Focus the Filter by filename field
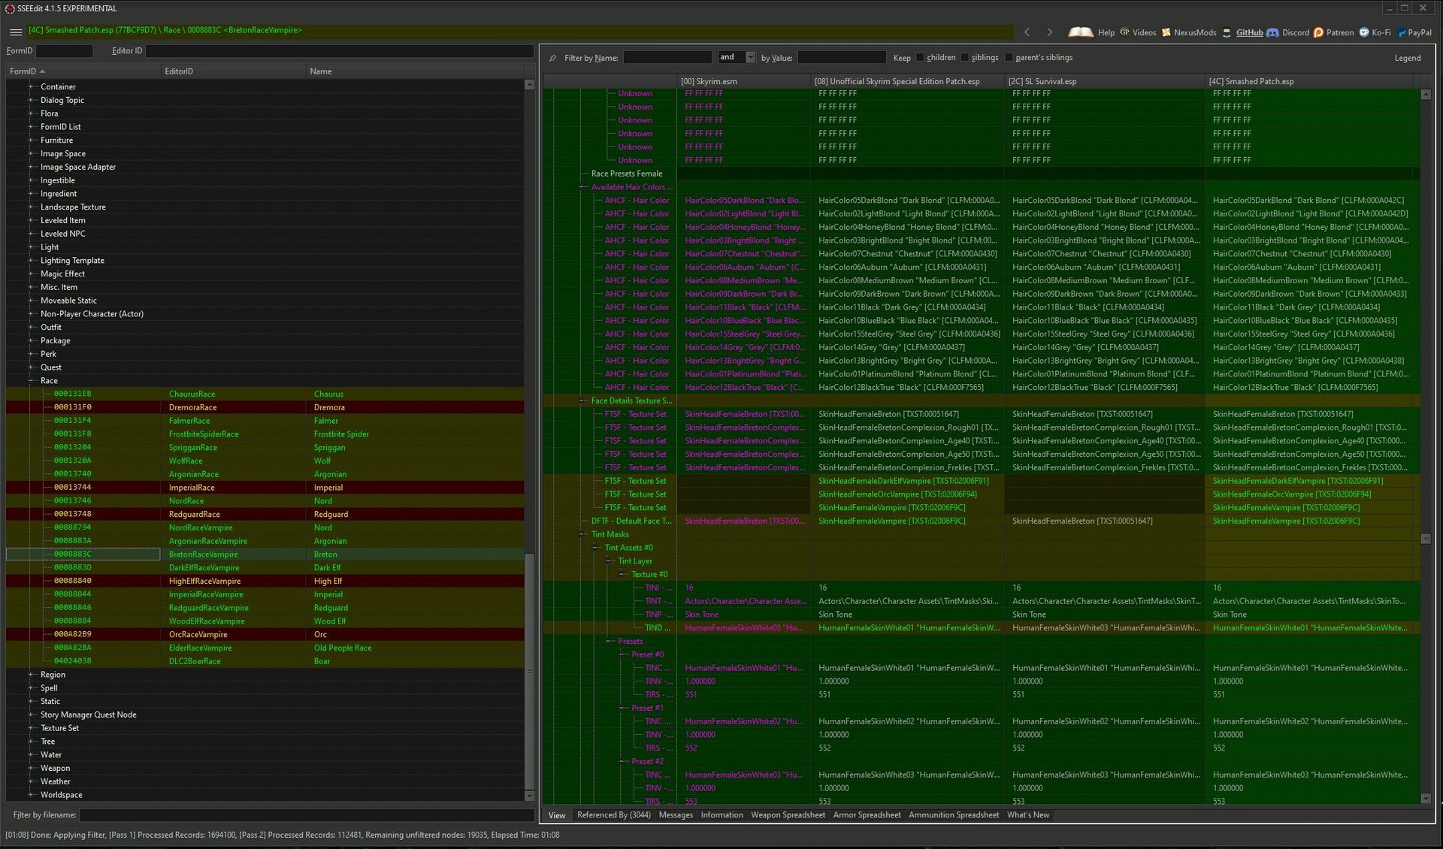Viewport: 1443px width, 849px height. click(x=307, y=815)
